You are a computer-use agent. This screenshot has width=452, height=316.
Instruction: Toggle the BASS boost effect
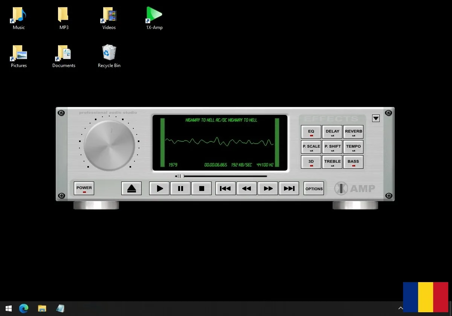(353, 162)
